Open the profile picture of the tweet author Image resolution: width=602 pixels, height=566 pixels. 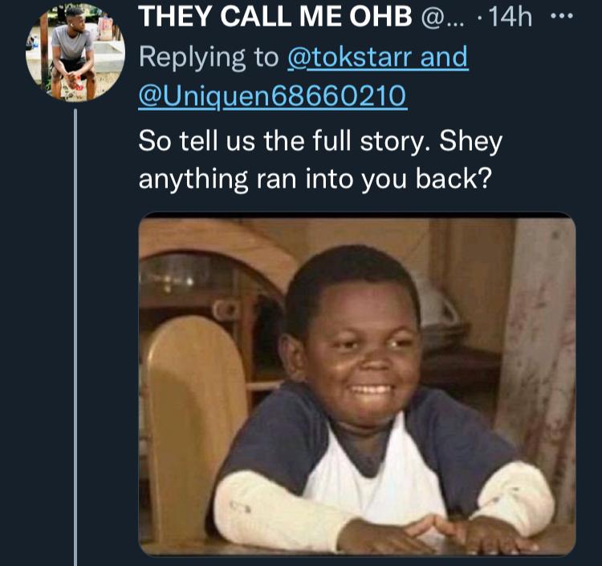(x=75, y=52)
